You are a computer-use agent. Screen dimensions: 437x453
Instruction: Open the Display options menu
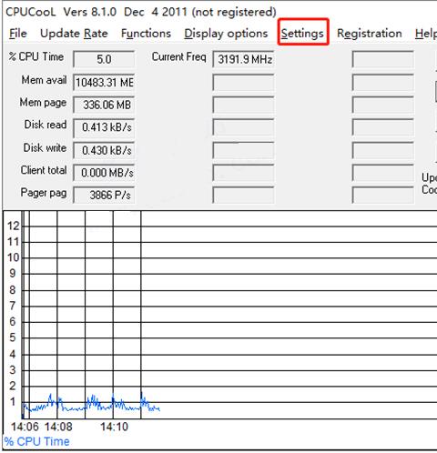tap(226, 34)
